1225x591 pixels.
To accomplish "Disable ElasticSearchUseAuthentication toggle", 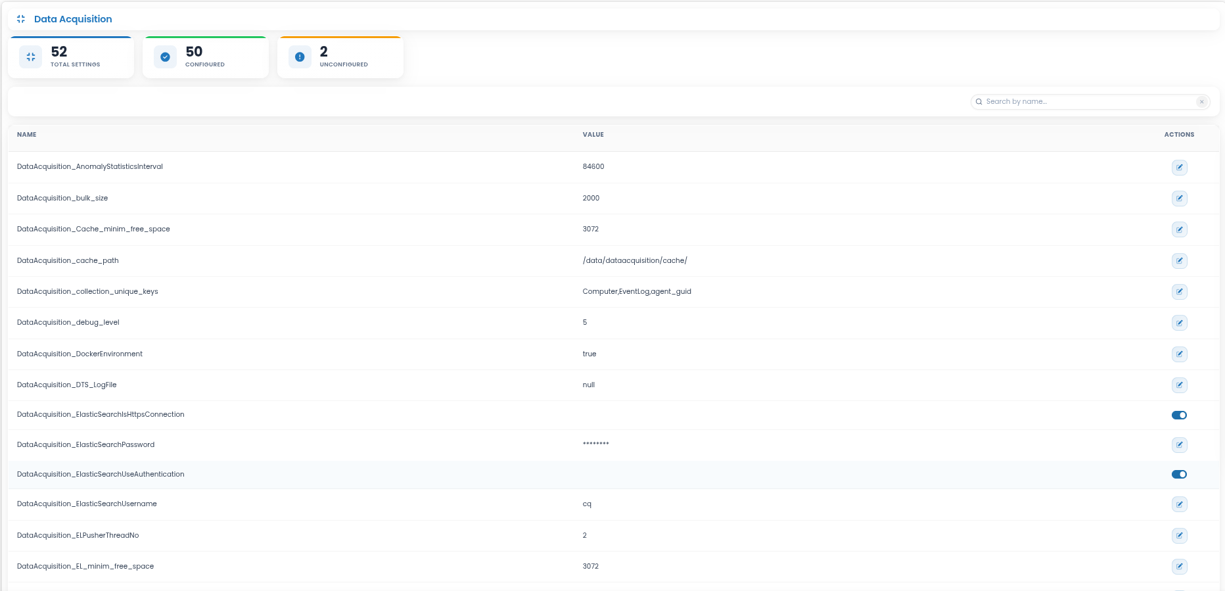I will click(1179, 474).
